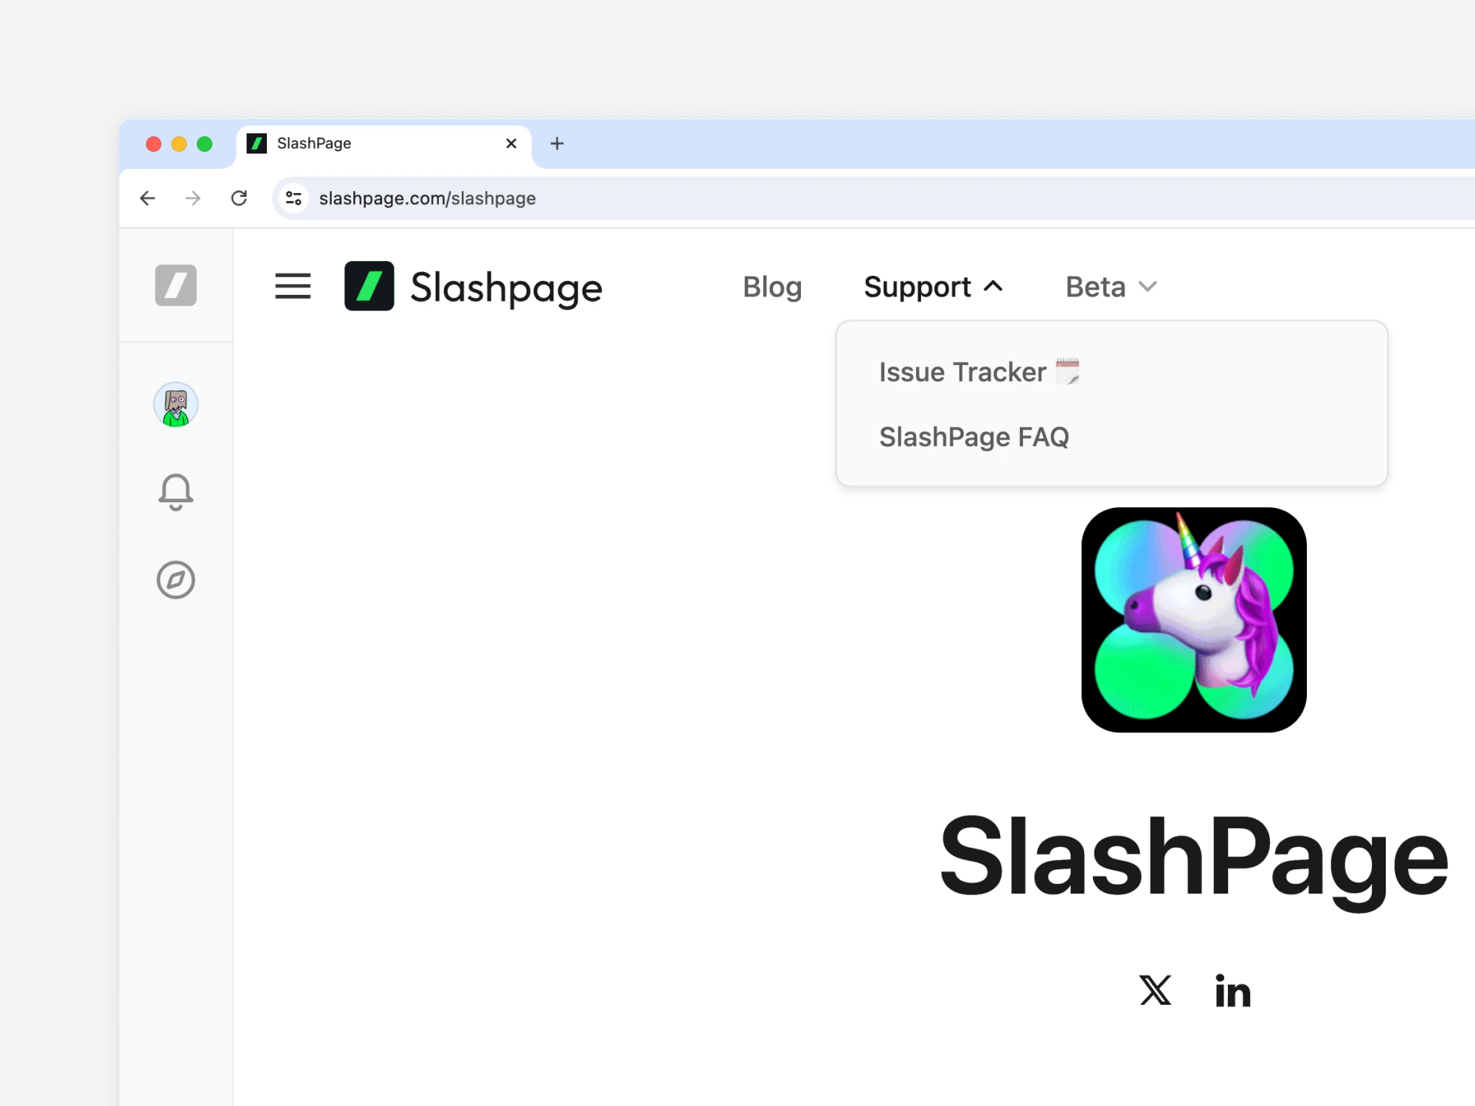Click the green Slashpage logo

(x=369, y=286)
